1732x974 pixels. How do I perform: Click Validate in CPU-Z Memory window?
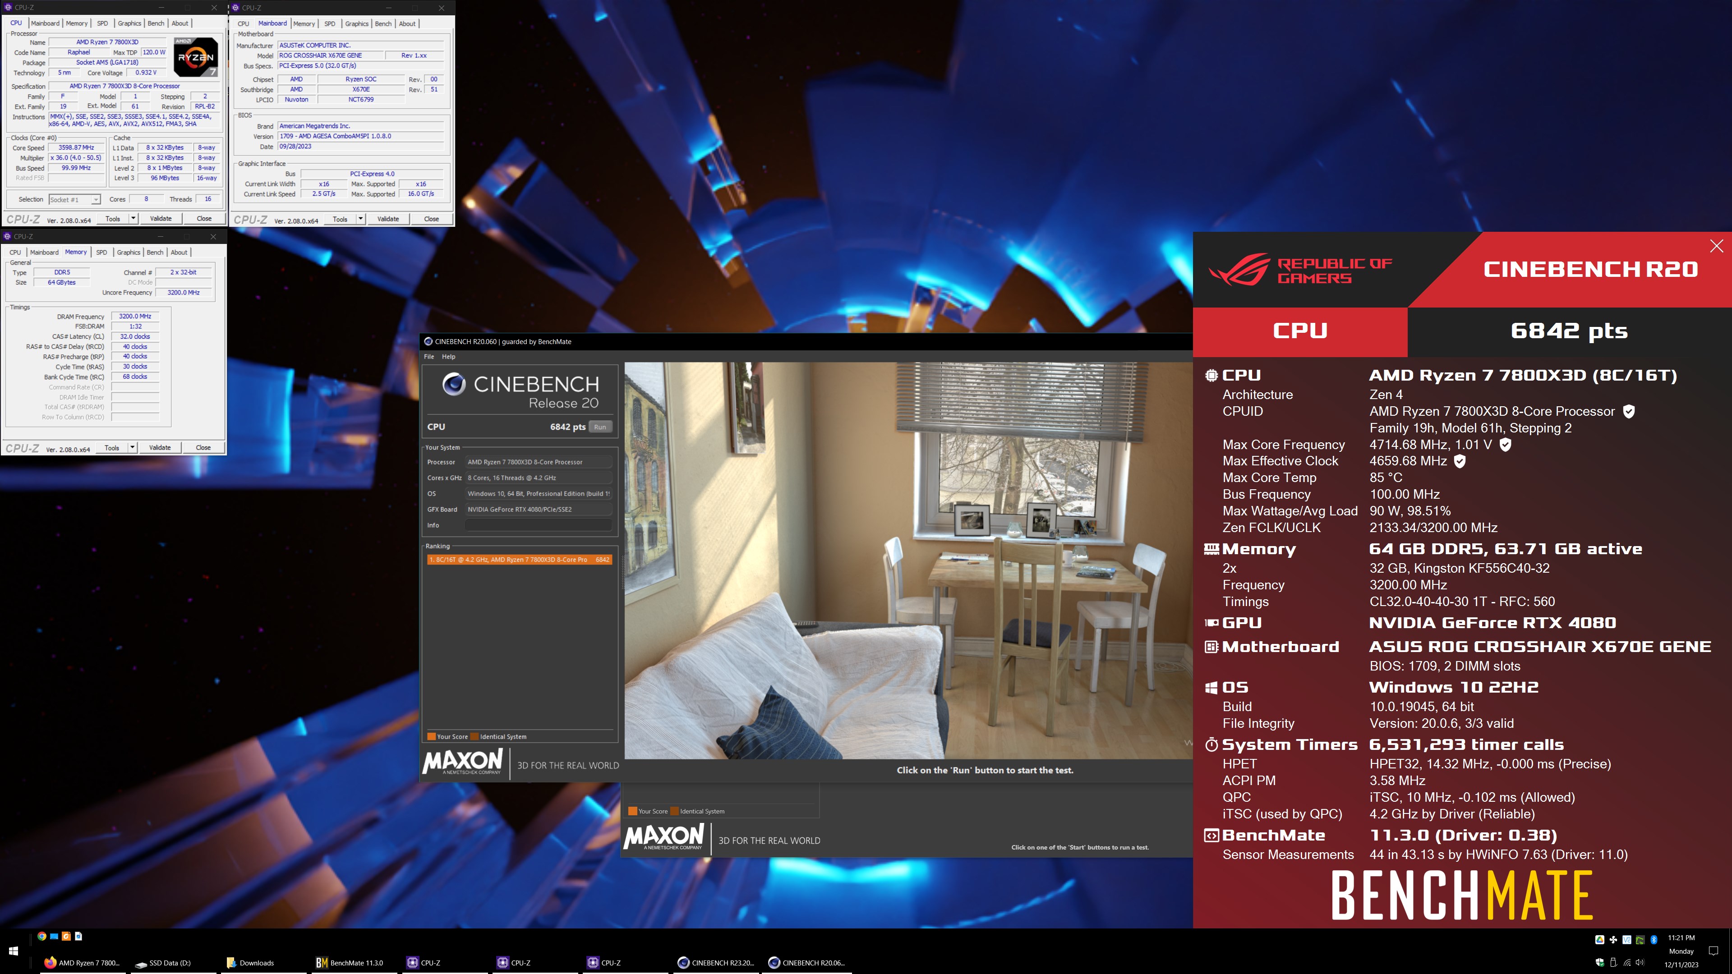[x=160, y=448]
